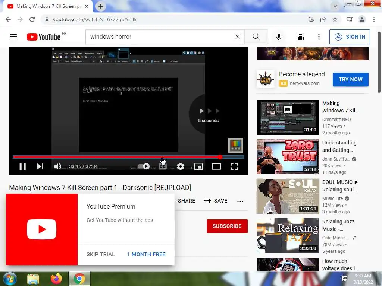Toggle the autoplay switch in player

coord(144,166)
